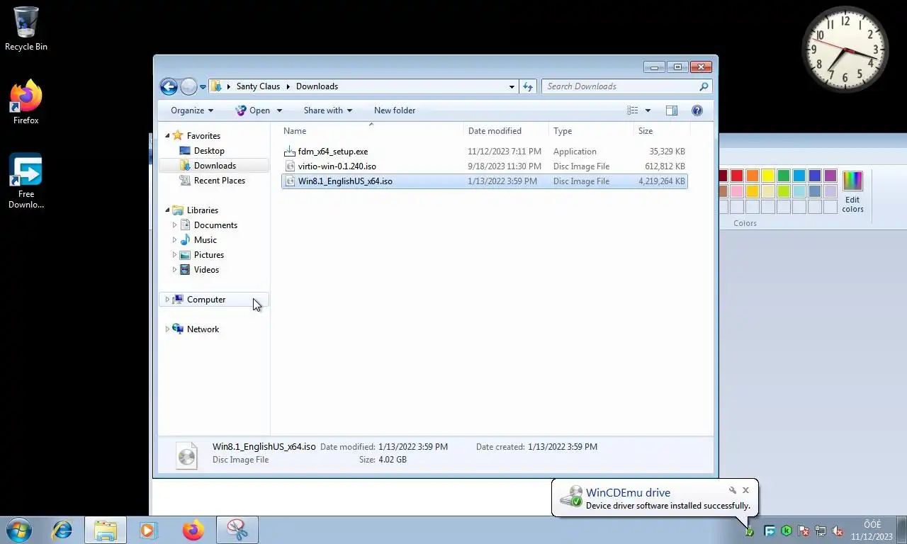Create a New folder
Screen dimensions: 907x544
tap(395, 110)
